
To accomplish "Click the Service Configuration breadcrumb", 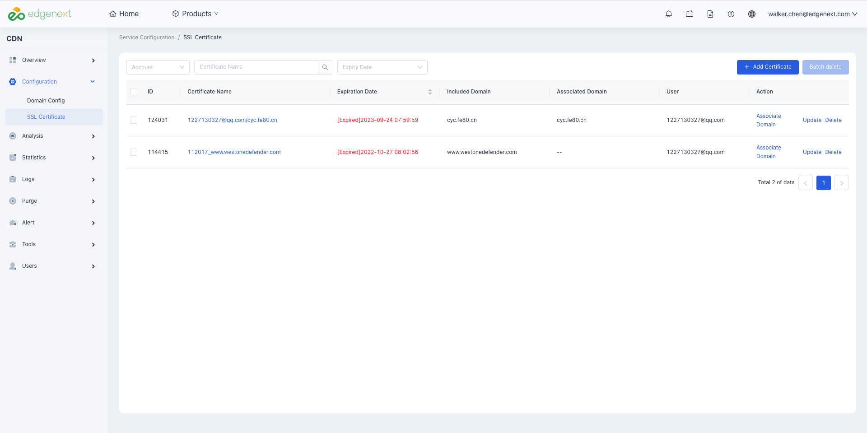I will (x=147, y=37).
